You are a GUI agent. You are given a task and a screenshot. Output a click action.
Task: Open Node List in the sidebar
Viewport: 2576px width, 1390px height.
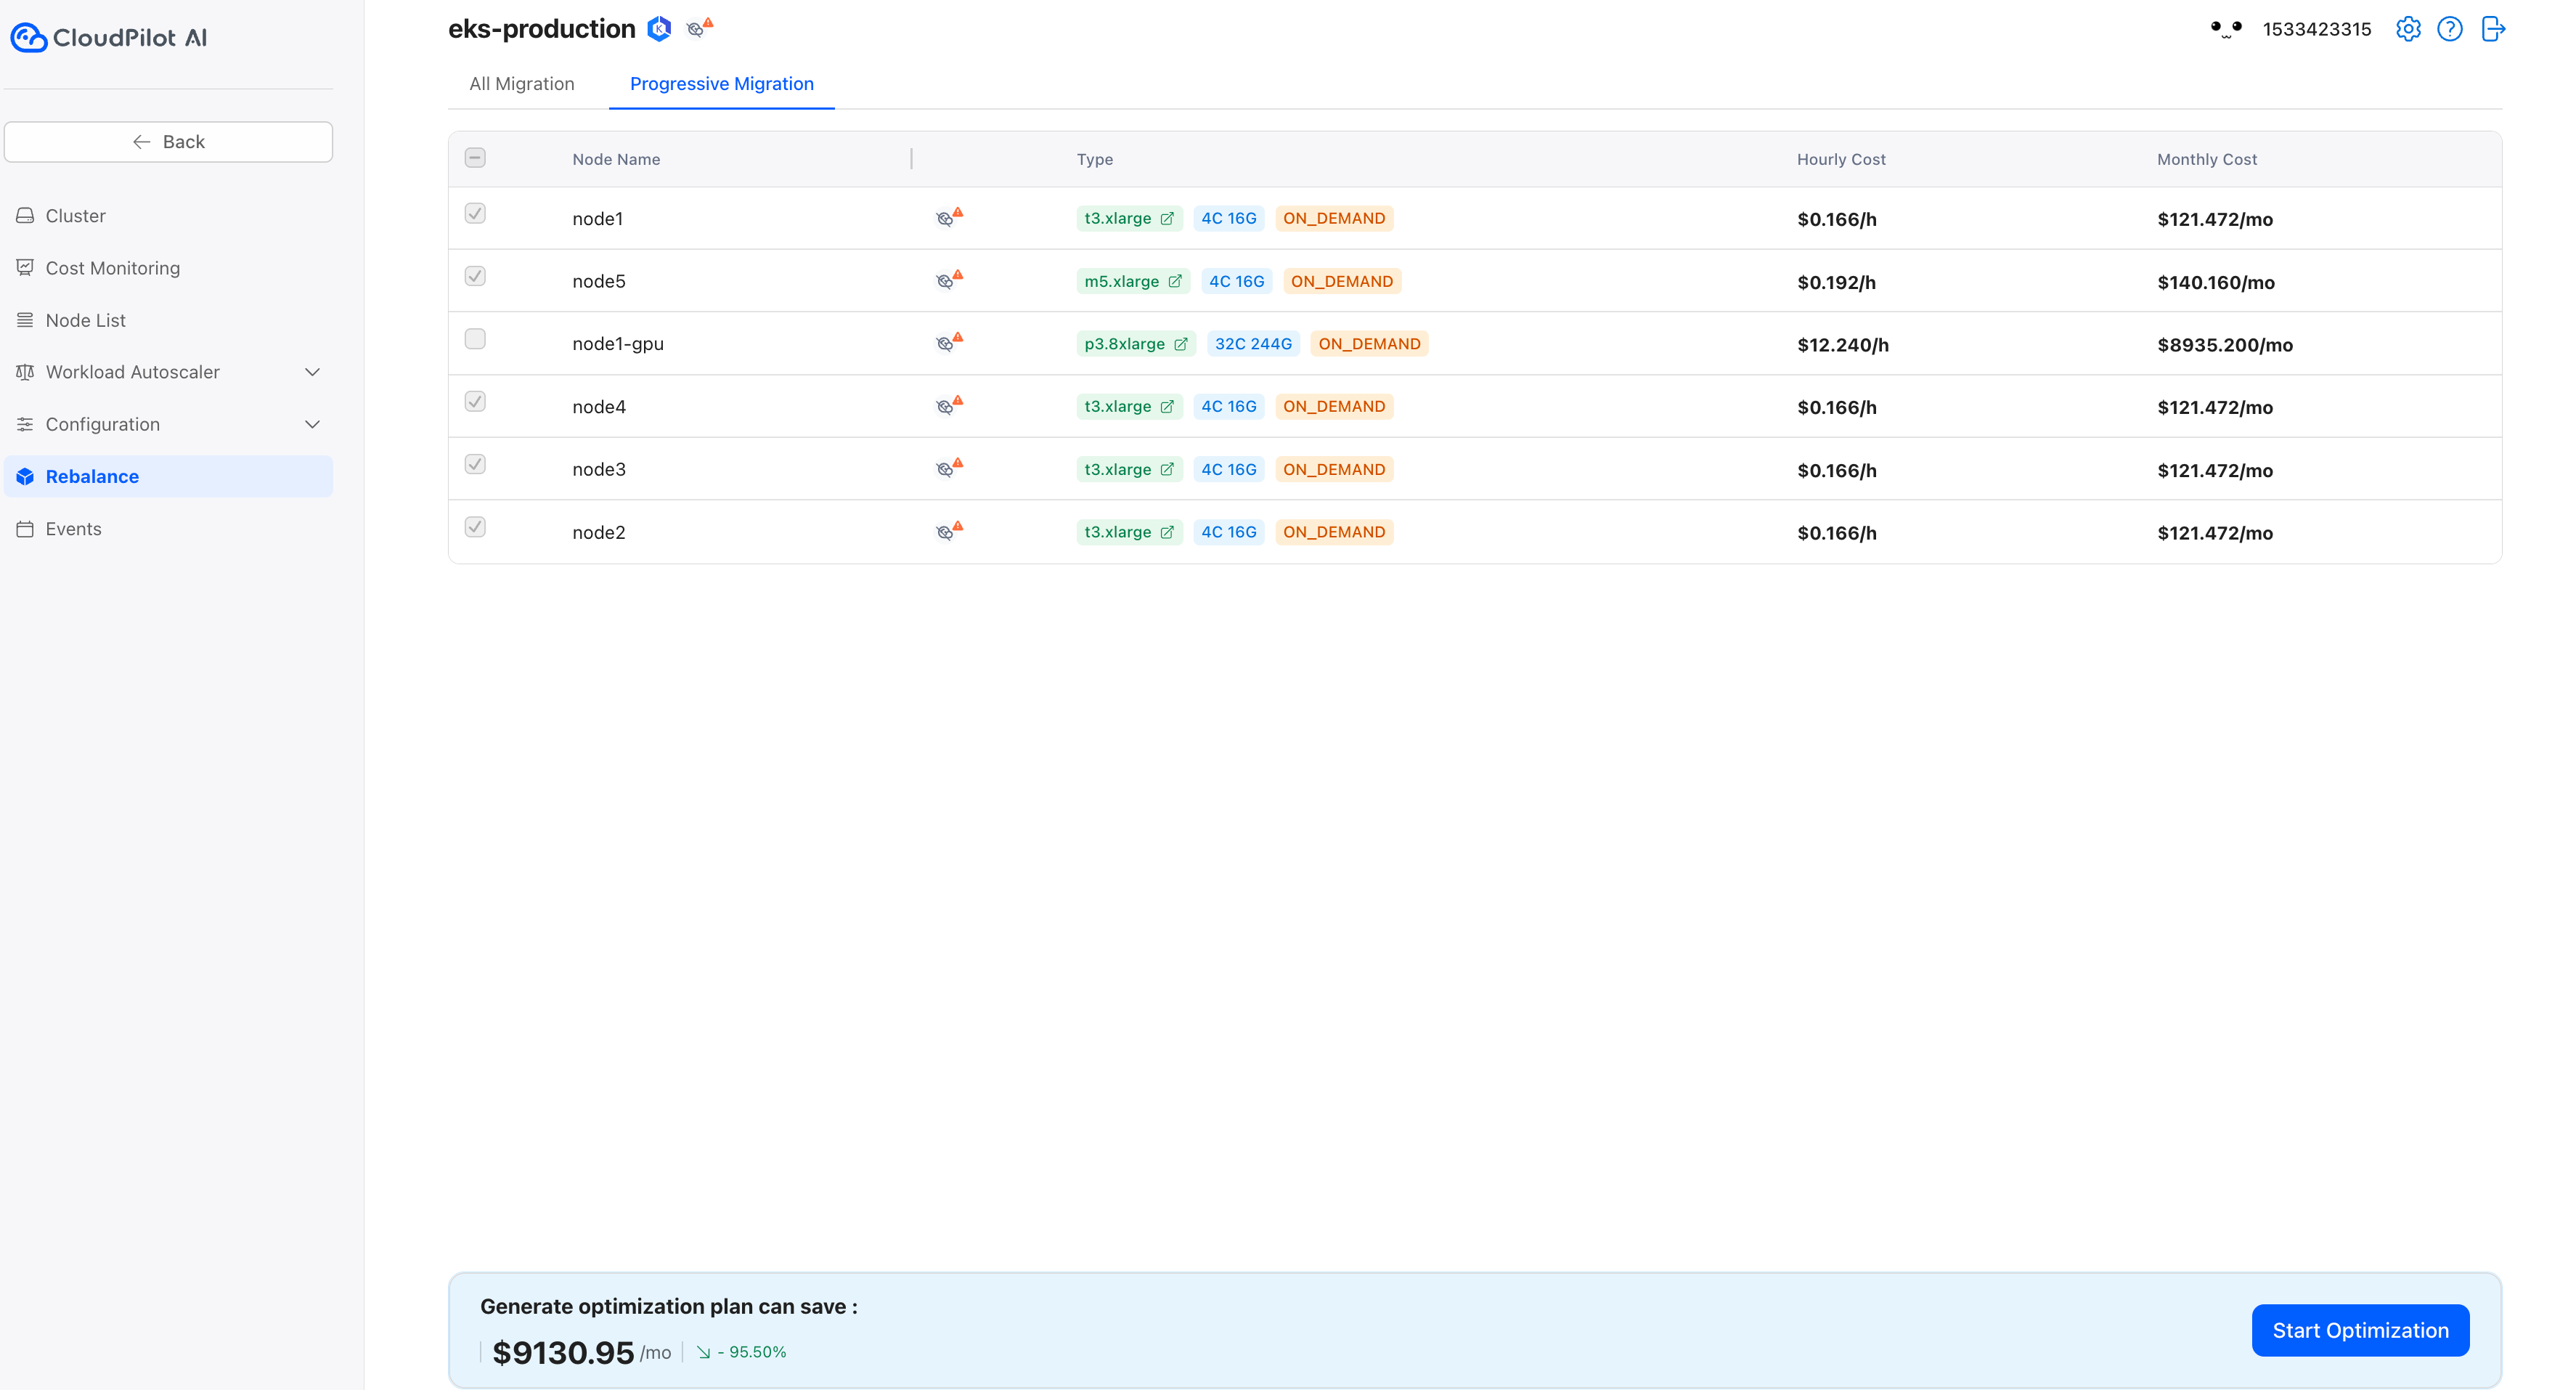pos(85,320)
